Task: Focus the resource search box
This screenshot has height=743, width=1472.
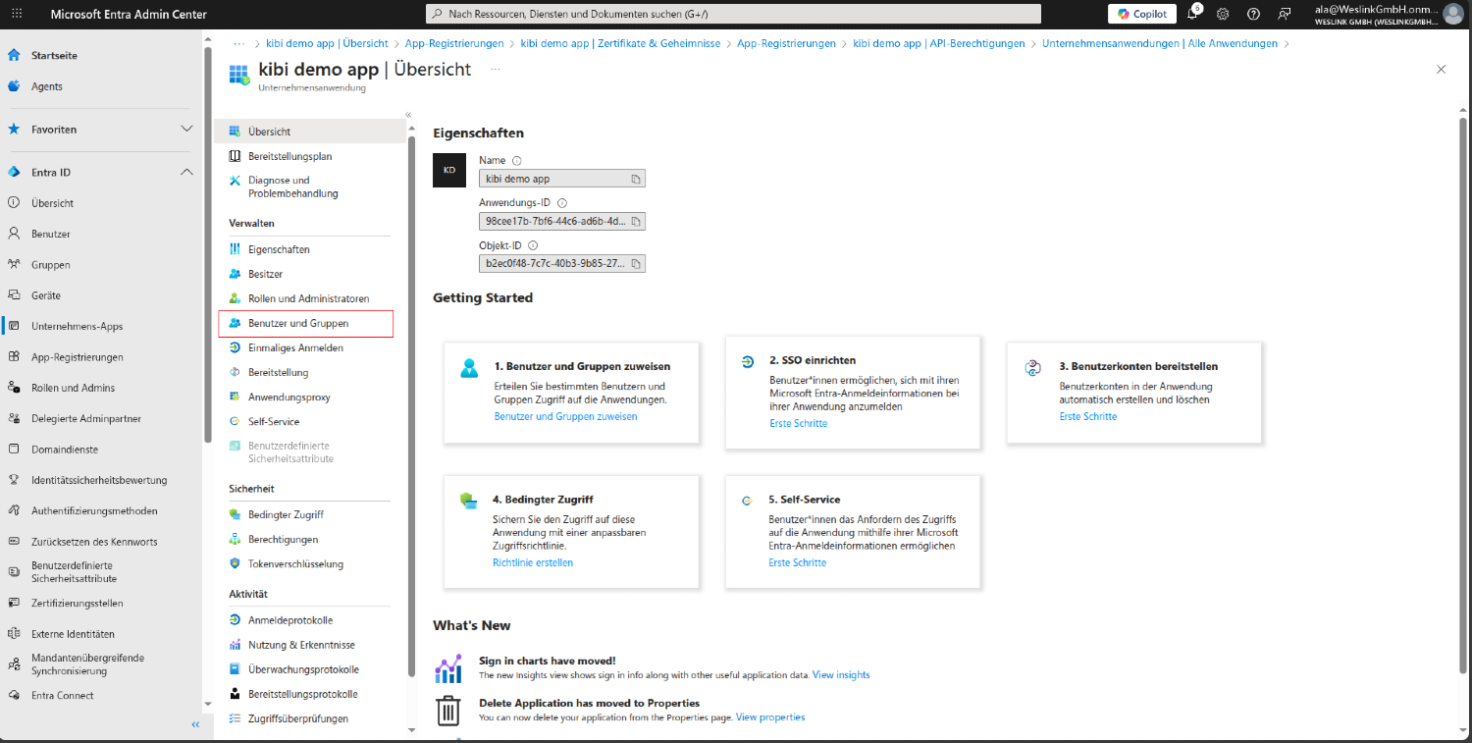Action: [734, 14]
